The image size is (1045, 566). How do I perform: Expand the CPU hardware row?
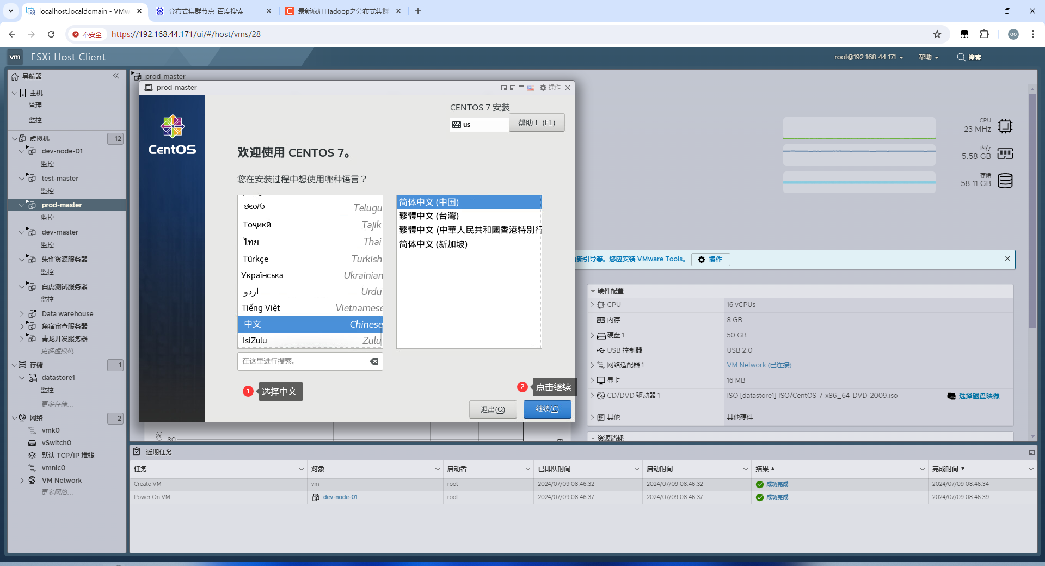tap(592, 305)
